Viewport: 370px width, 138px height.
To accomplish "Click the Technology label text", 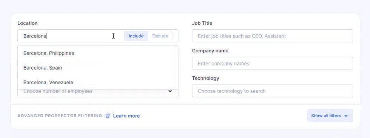I will pos(205,78).
